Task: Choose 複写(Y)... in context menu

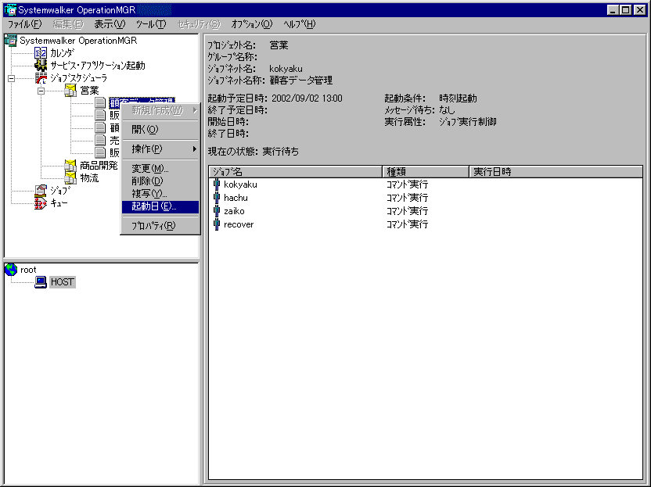Action: [160, 193]
